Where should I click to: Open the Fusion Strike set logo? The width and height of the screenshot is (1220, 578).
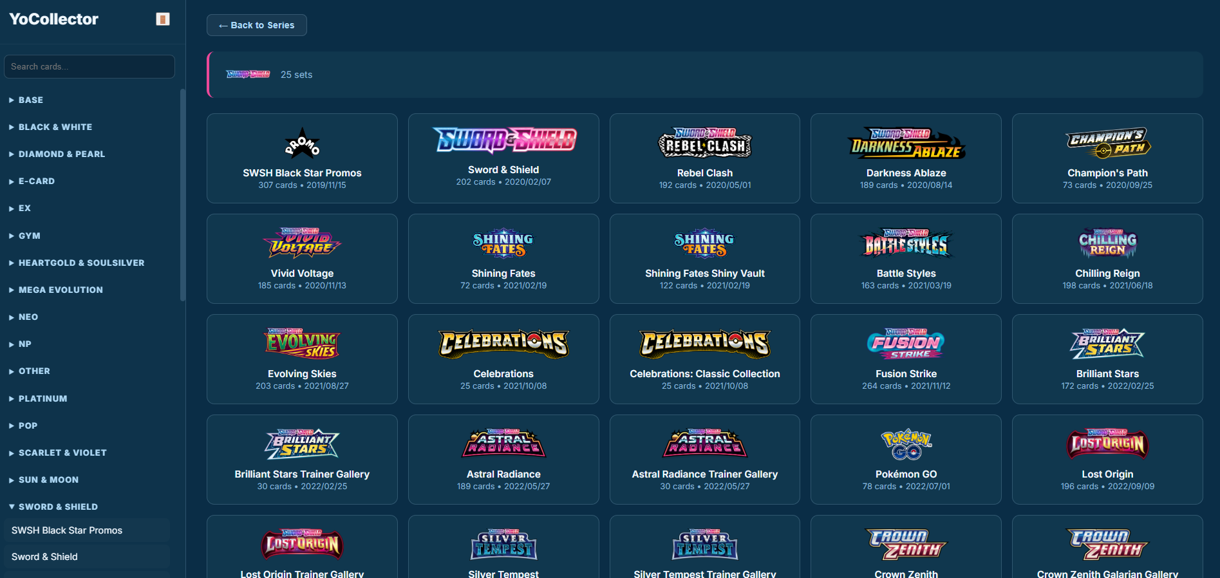(x=906, y=344)
